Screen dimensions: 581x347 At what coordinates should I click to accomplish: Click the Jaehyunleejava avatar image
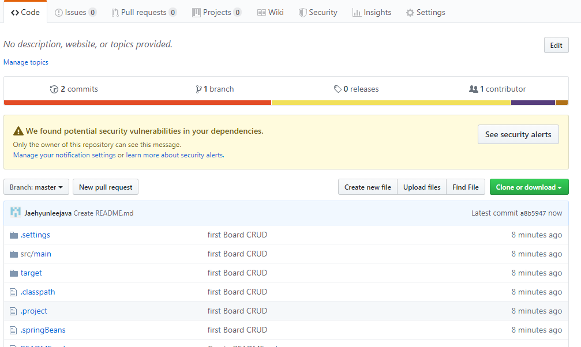(16, 212)
